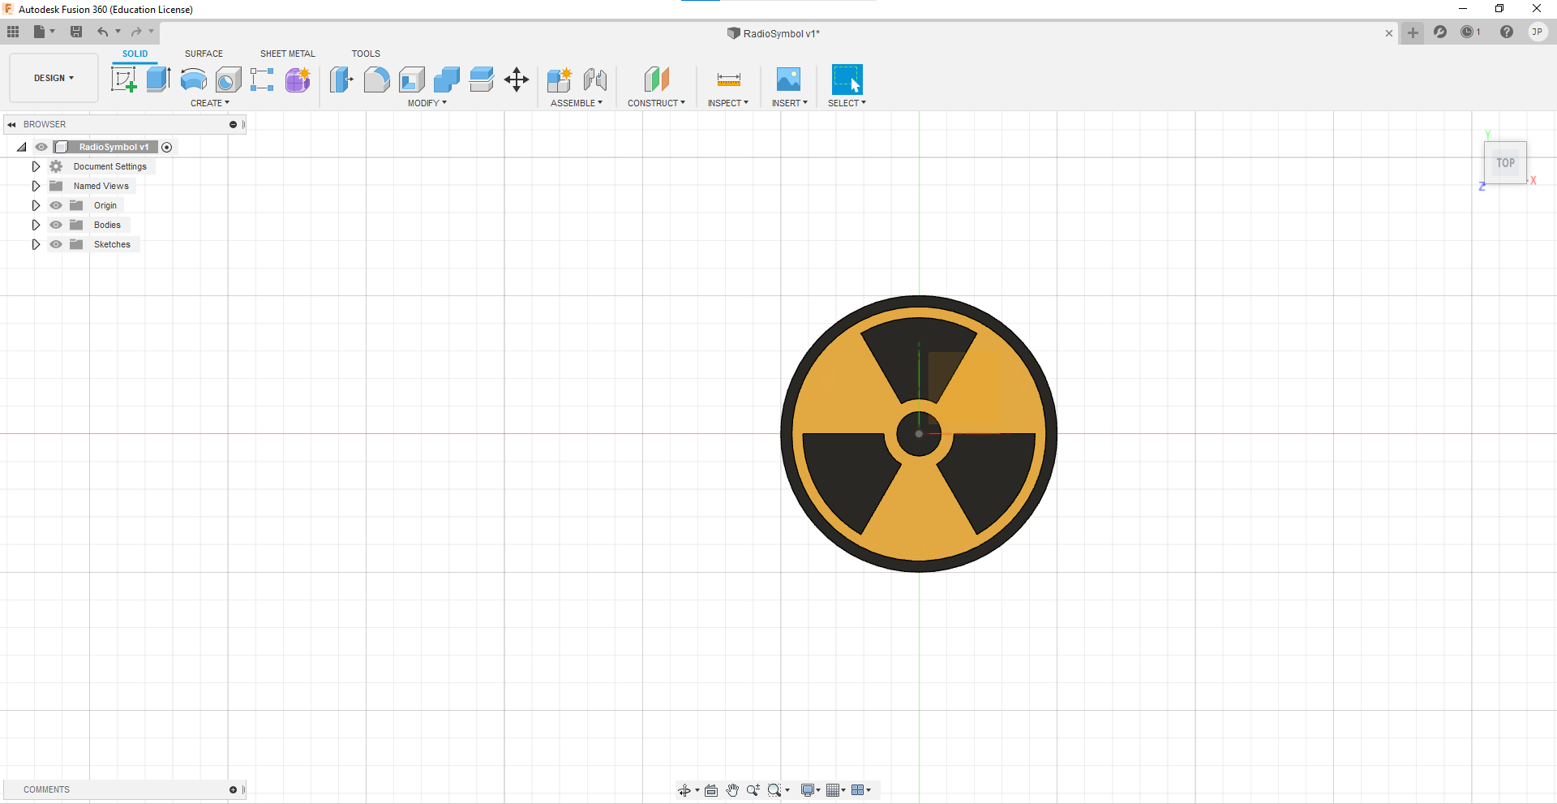Collapse the BROWSER panel with arrows
Viewport: 1557px width, 804px height.
click(11, 124)
